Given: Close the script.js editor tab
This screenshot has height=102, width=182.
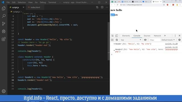Looking at the screenshot, I should pos(24,7).
